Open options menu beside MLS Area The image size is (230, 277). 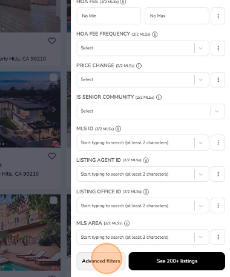pyautogui.click(x=218, y=237)
